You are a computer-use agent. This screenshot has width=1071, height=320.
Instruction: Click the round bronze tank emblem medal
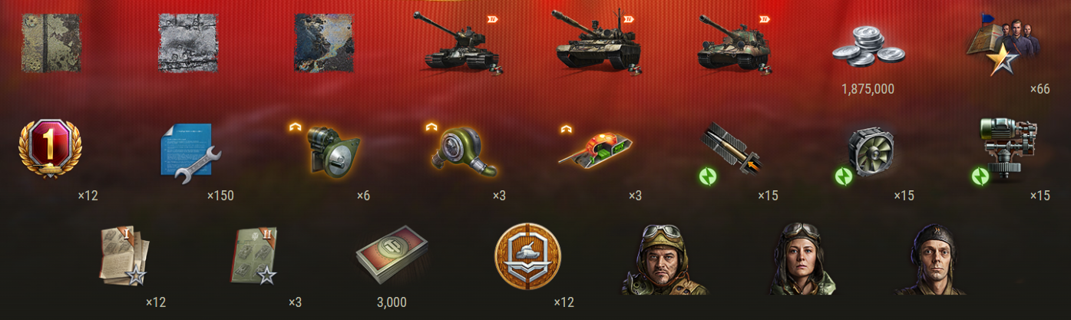527,256
